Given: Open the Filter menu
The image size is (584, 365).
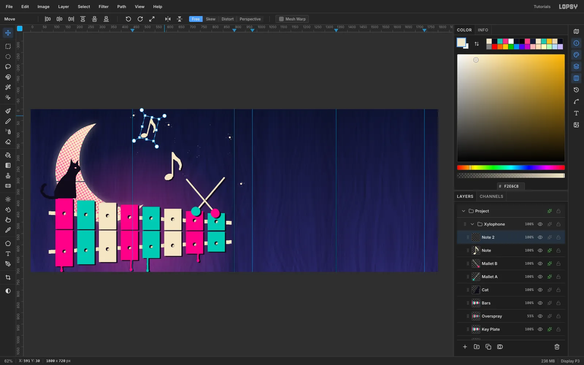Looking at the screenshot, I should (104, 7).
